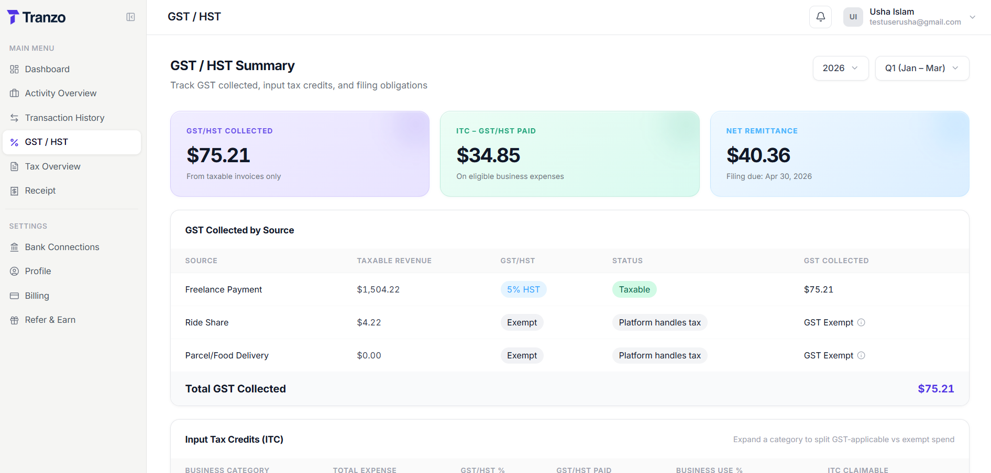
Task: Go to Billing settings
Action: point(72,296)
